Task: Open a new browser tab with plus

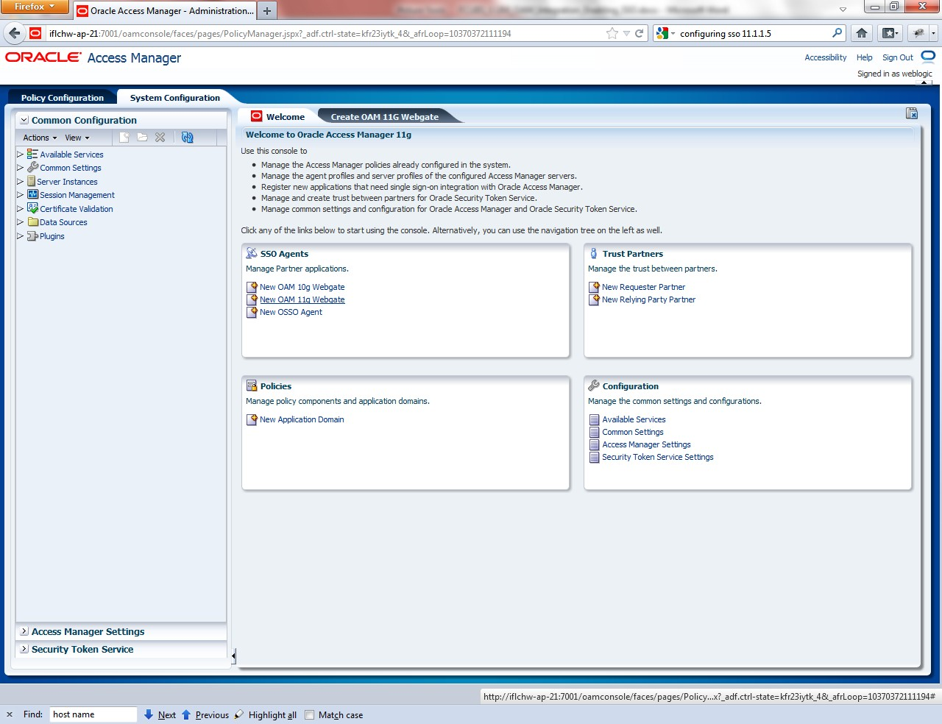Action: click(267, 11)
